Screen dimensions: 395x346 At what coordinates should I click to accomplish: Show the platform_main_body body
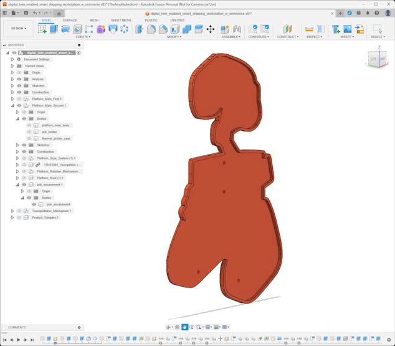pyautogui.click(x=29, y=125)
